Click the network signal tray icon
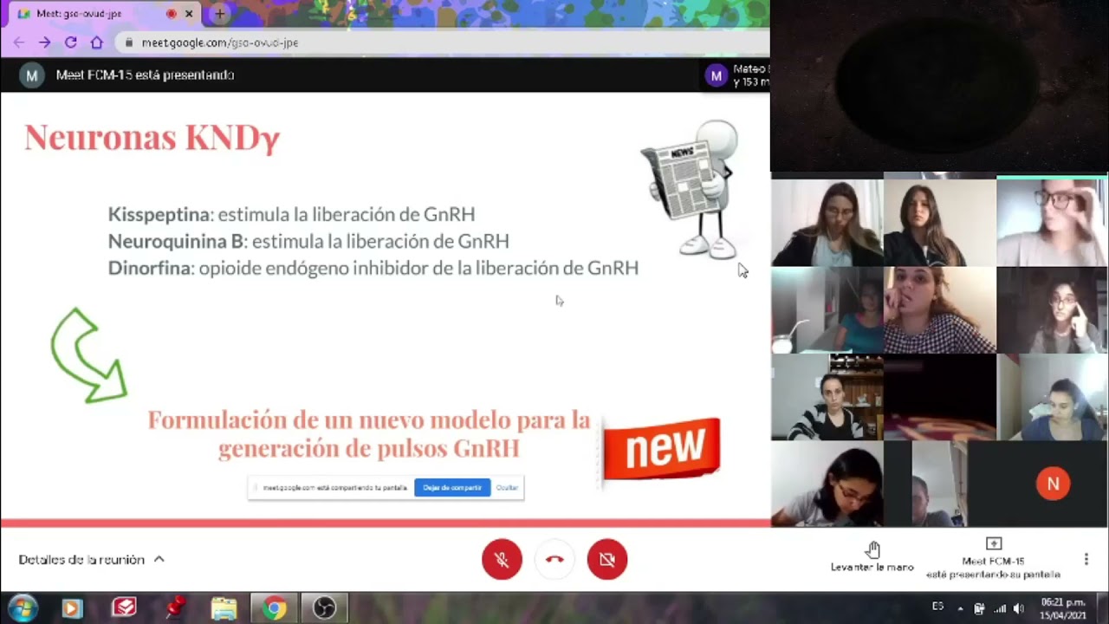The height and width of the screenshot is (624, 1109). [999, 608]
